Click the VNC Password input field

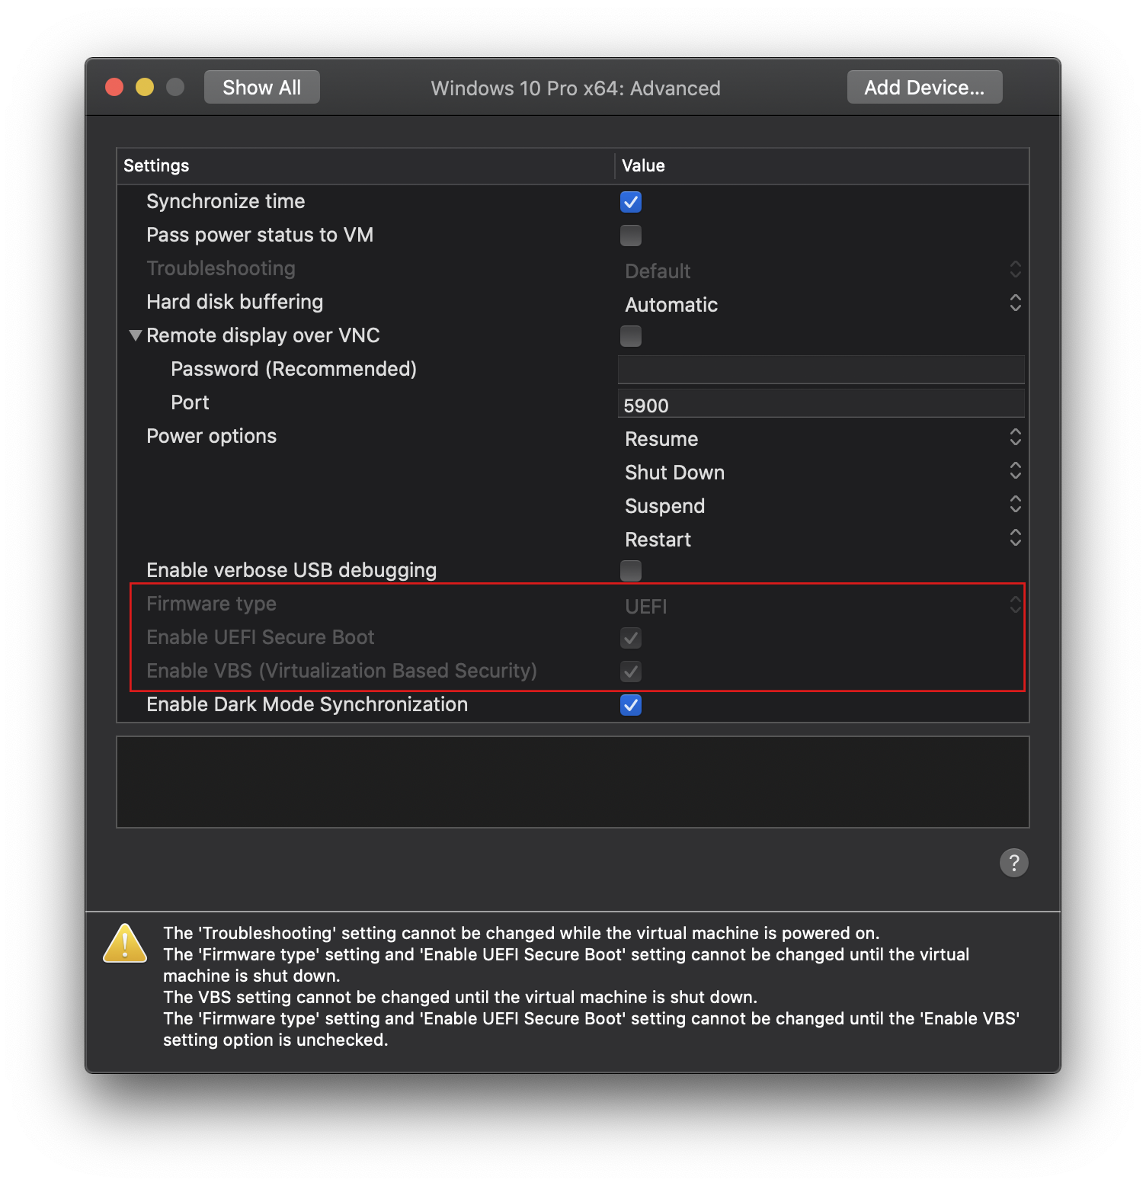pyautogui.click(x=821, y=370)
